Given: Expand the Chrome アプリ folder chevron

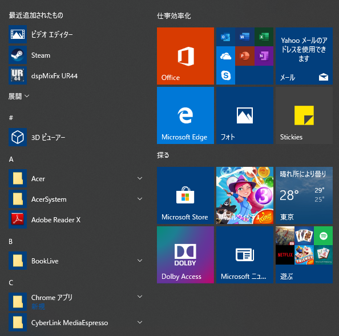Looking at the screenshot, I should pyautogui.click(x=140, y=297).
